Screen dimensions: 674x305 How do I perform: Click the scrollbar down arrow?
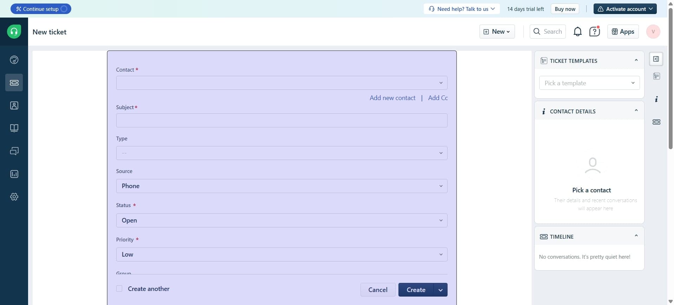click(x=670, y=301)
